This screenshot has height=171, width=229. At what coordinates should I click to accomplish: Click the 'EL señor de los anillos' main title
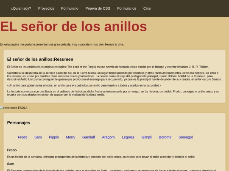coord(73,26)
